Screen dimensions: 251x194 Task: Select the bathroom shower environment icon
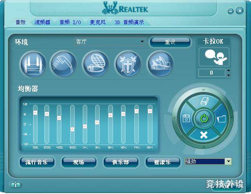[x=63, y=64]
